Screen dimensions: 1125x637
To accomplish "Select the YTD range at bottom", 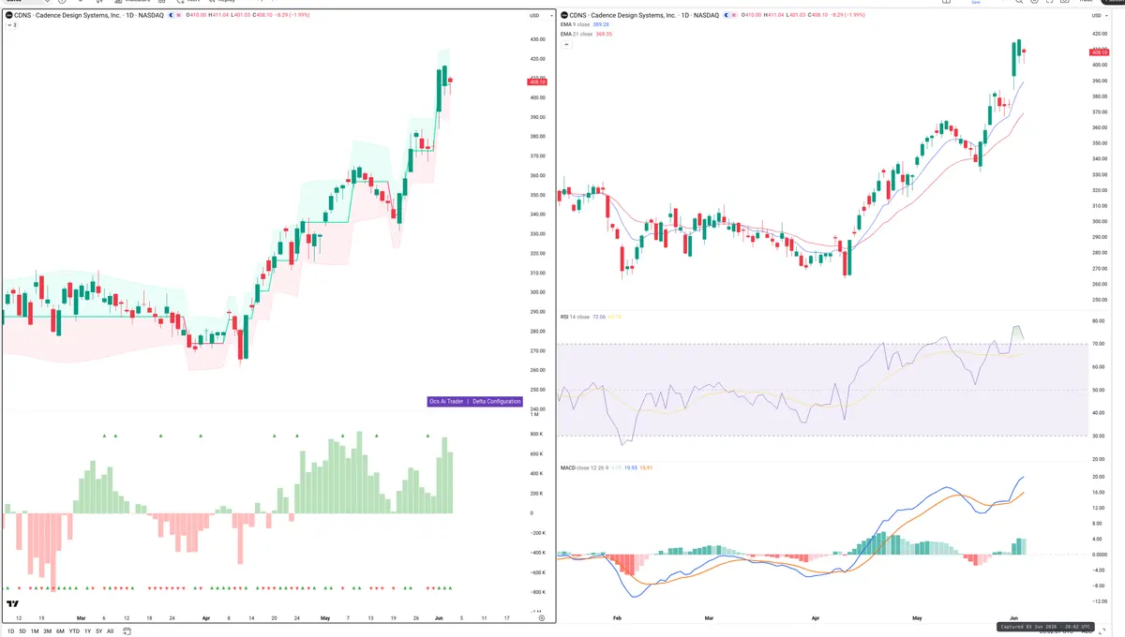I will [74, 631].
